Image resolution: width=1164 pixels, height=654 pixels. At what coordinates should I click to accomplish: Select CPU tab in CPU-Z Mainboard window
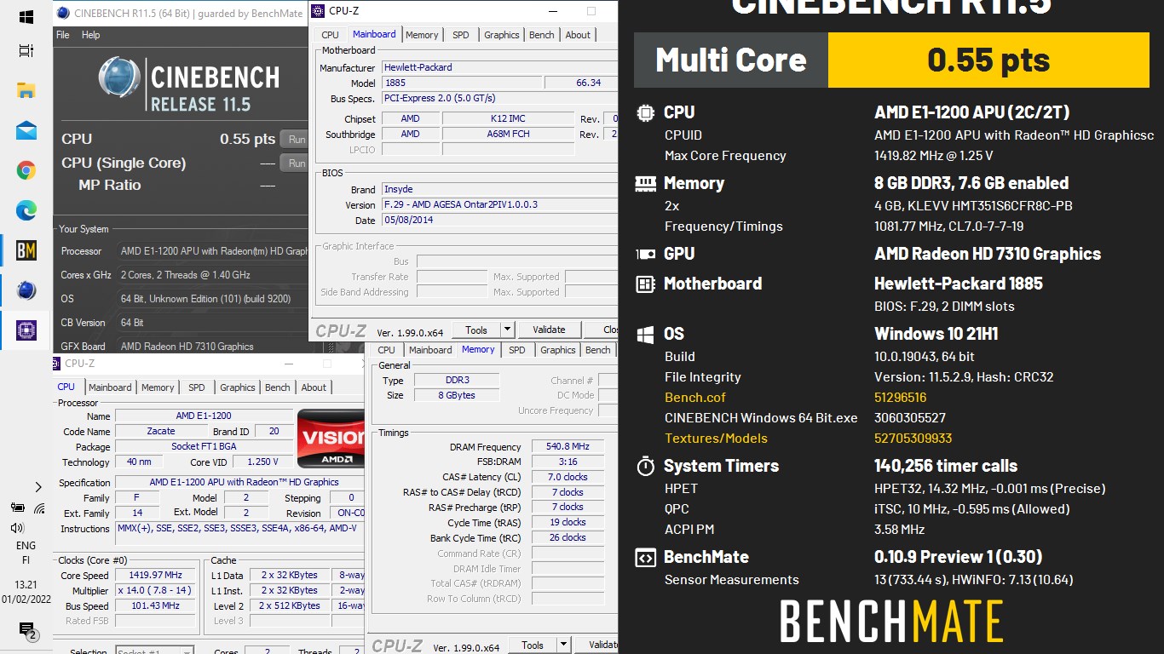point(330,35)
